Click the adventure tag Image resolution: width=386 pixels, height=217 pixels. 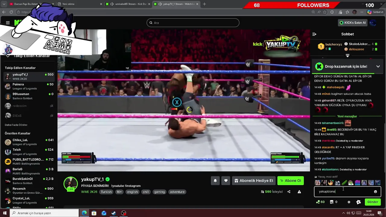(177, 192)
